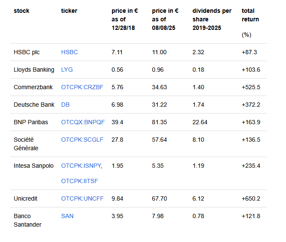Image resolution: width=286 pixels, height=242 pixels.
Task: Click the 'dividends per share' header
Action: coord(212,19)
